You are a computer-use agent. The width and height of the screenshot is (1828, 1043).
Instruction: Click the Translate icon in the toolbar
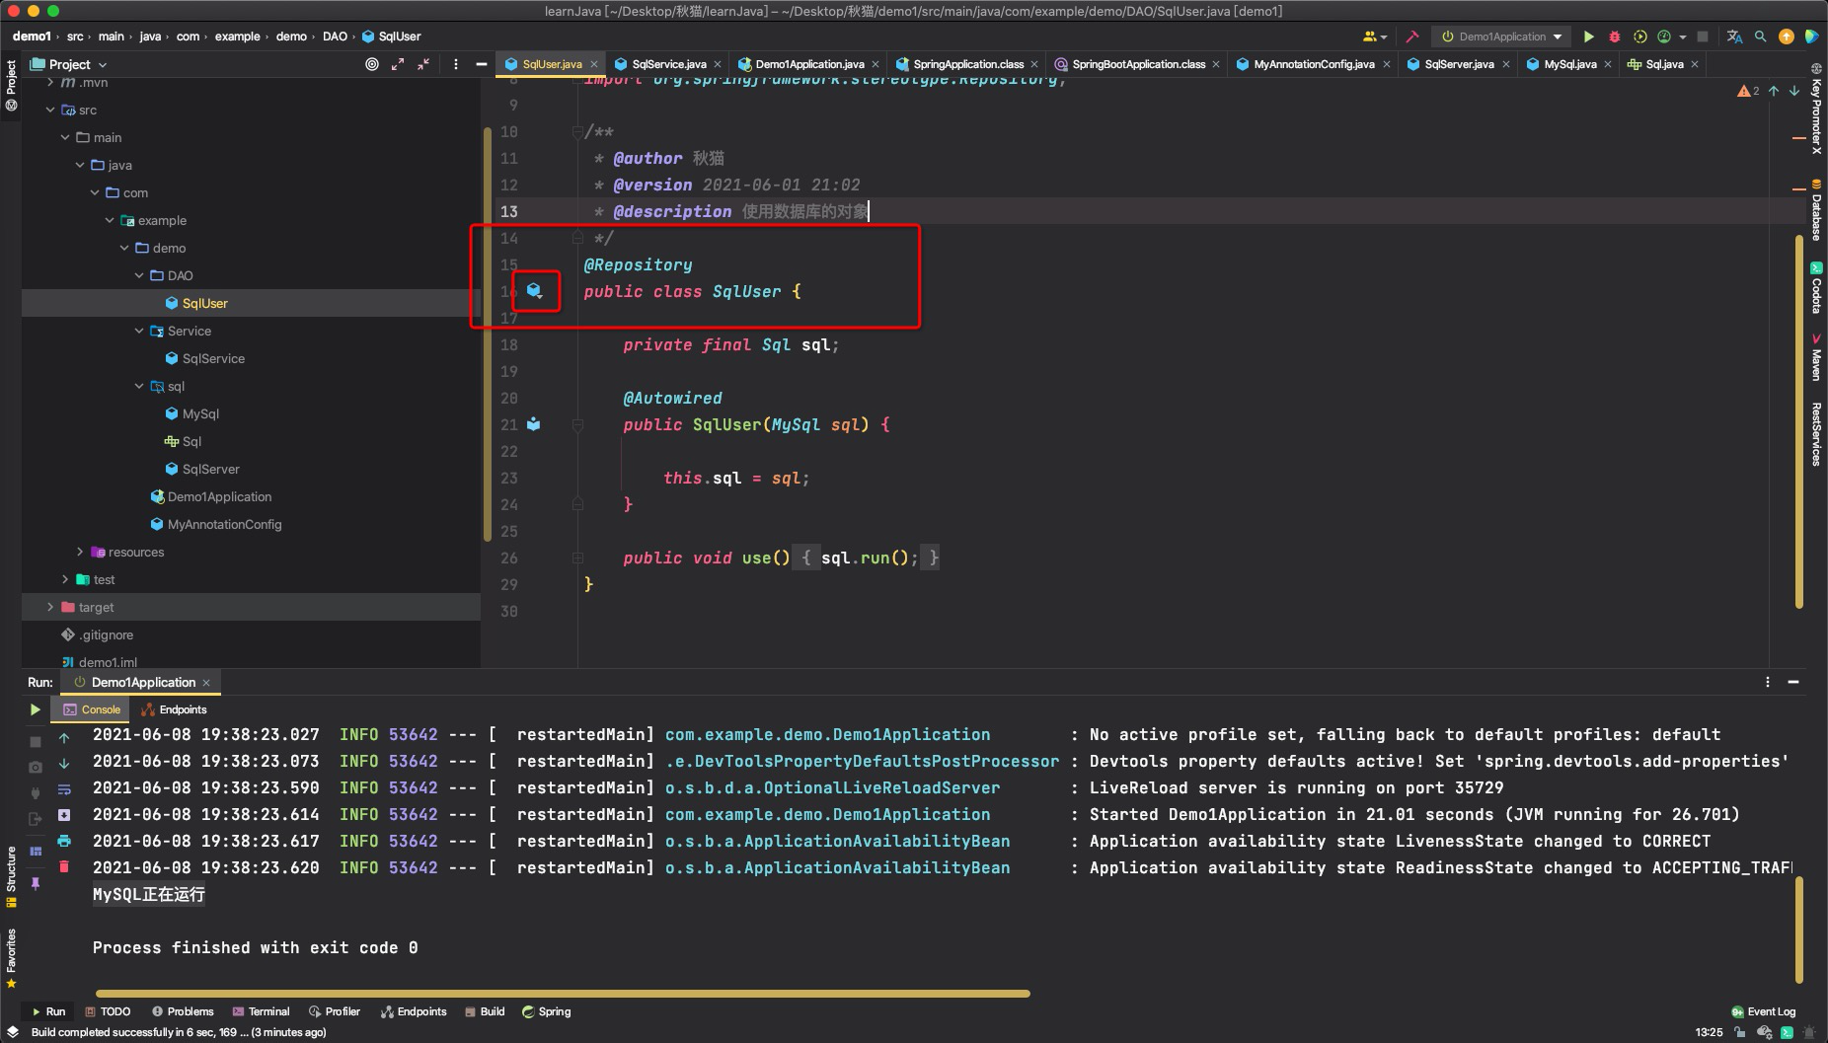[1734, 37]
